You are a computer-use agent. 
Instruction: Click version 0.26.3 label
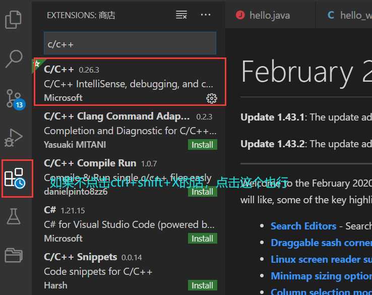[89, 70]
